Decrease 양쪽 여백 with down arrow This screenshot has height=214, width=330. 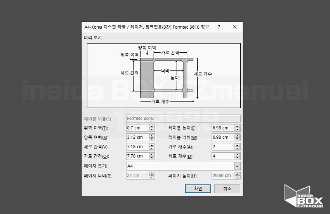coord(152,139)
